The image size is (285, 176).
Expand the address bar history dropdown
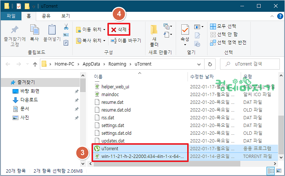(x=199, y=64)
